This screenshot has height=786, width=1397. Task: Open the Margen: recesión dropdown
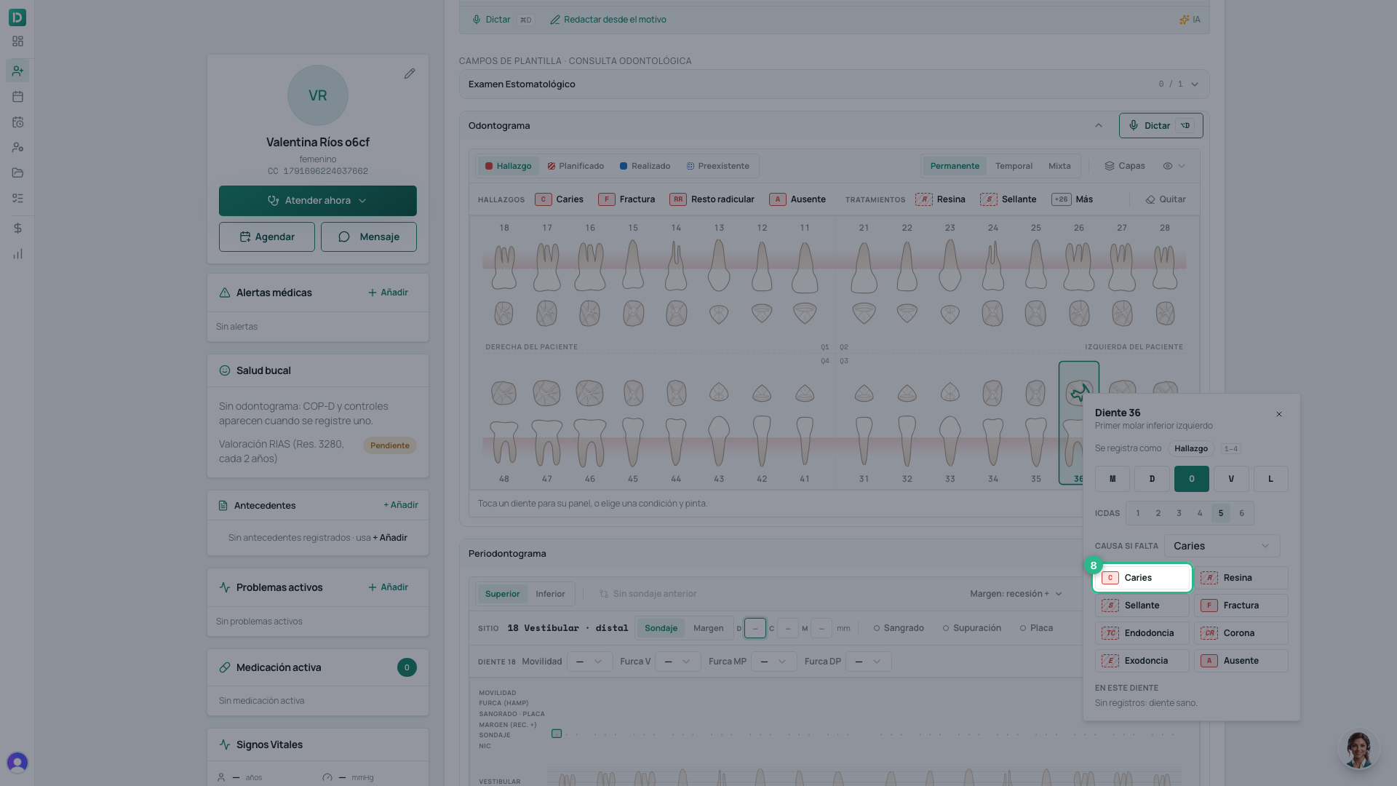(x=1016, y=594)
